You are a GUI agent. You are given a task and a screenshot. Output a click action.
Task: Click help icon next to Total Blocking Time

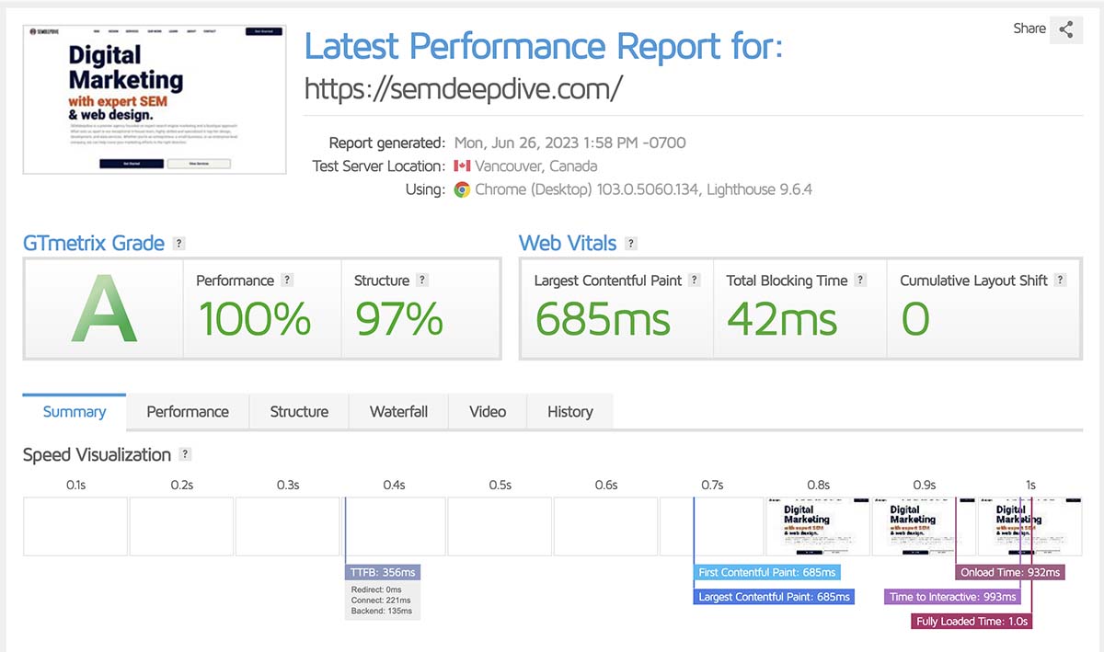coord(860,280)
